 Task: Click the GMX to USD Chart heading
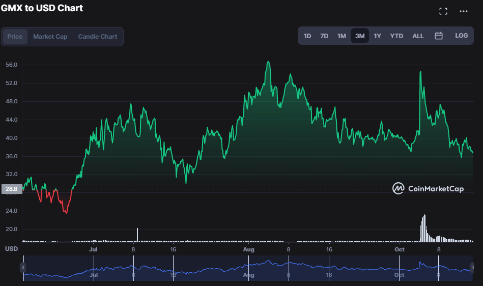click(42, 8)
